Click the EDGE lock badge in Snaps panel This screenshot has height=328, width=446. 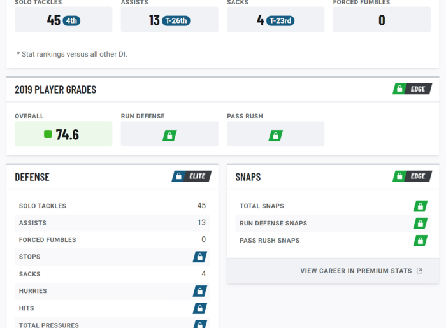[x=412, y=176]
